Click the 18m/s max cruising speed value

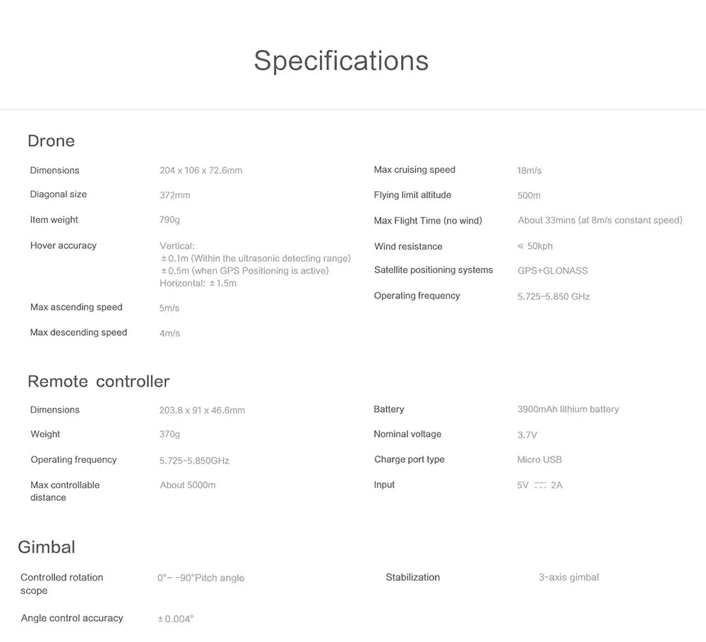(x=529, y=171)
